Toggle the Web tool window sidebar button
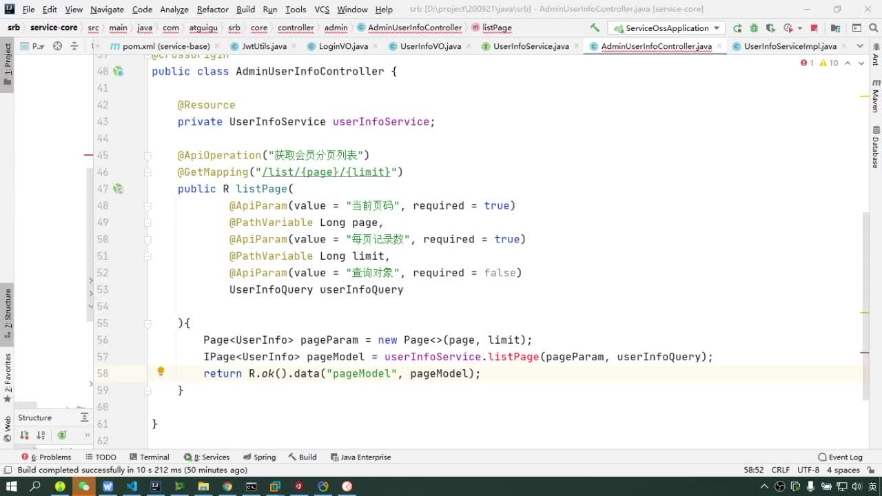Viewport: 882px width, 496px height. pos(8,427)
